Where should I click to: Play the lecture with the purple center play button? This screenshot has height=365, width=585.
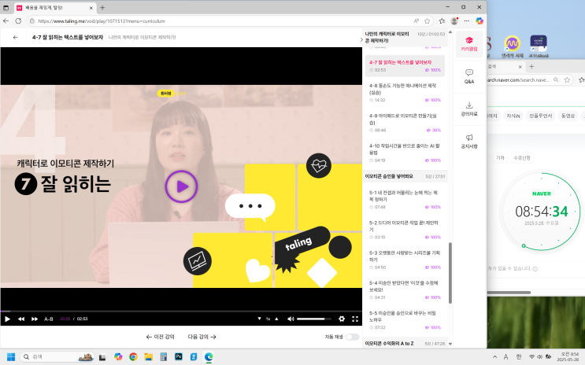point(181,186)
